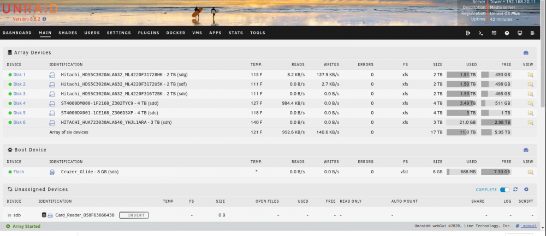This screenshot has height=236, width=546.
Task: Click the Boot Device gauge icon
Action: click(526, 150)
